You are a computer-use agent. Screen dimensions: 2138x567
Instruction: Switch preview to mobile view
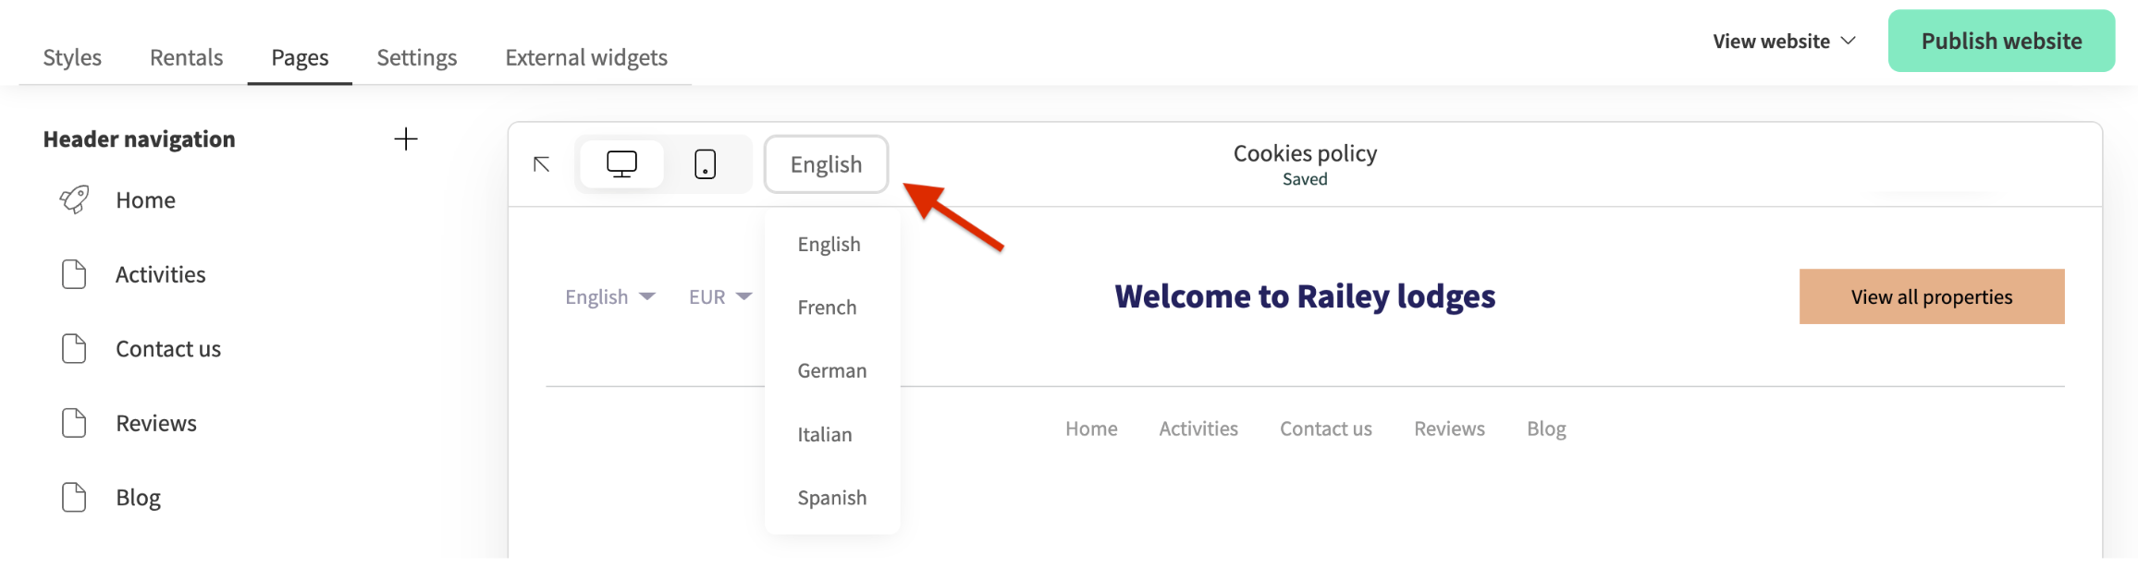tap(705, 164)
